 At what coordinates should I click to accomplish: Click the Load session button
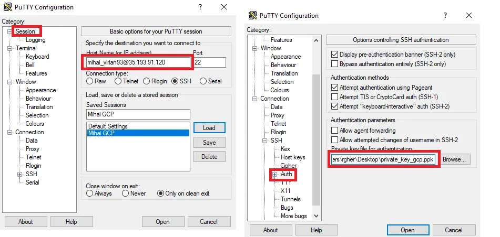click(x=209, y=128)
